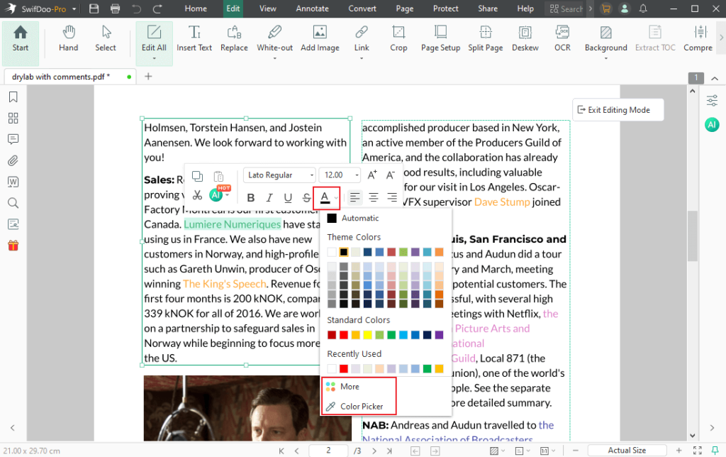Viewport: 726px width, 457px height.
Task: Toggle bold formatting
Action: tap(250, 197)
